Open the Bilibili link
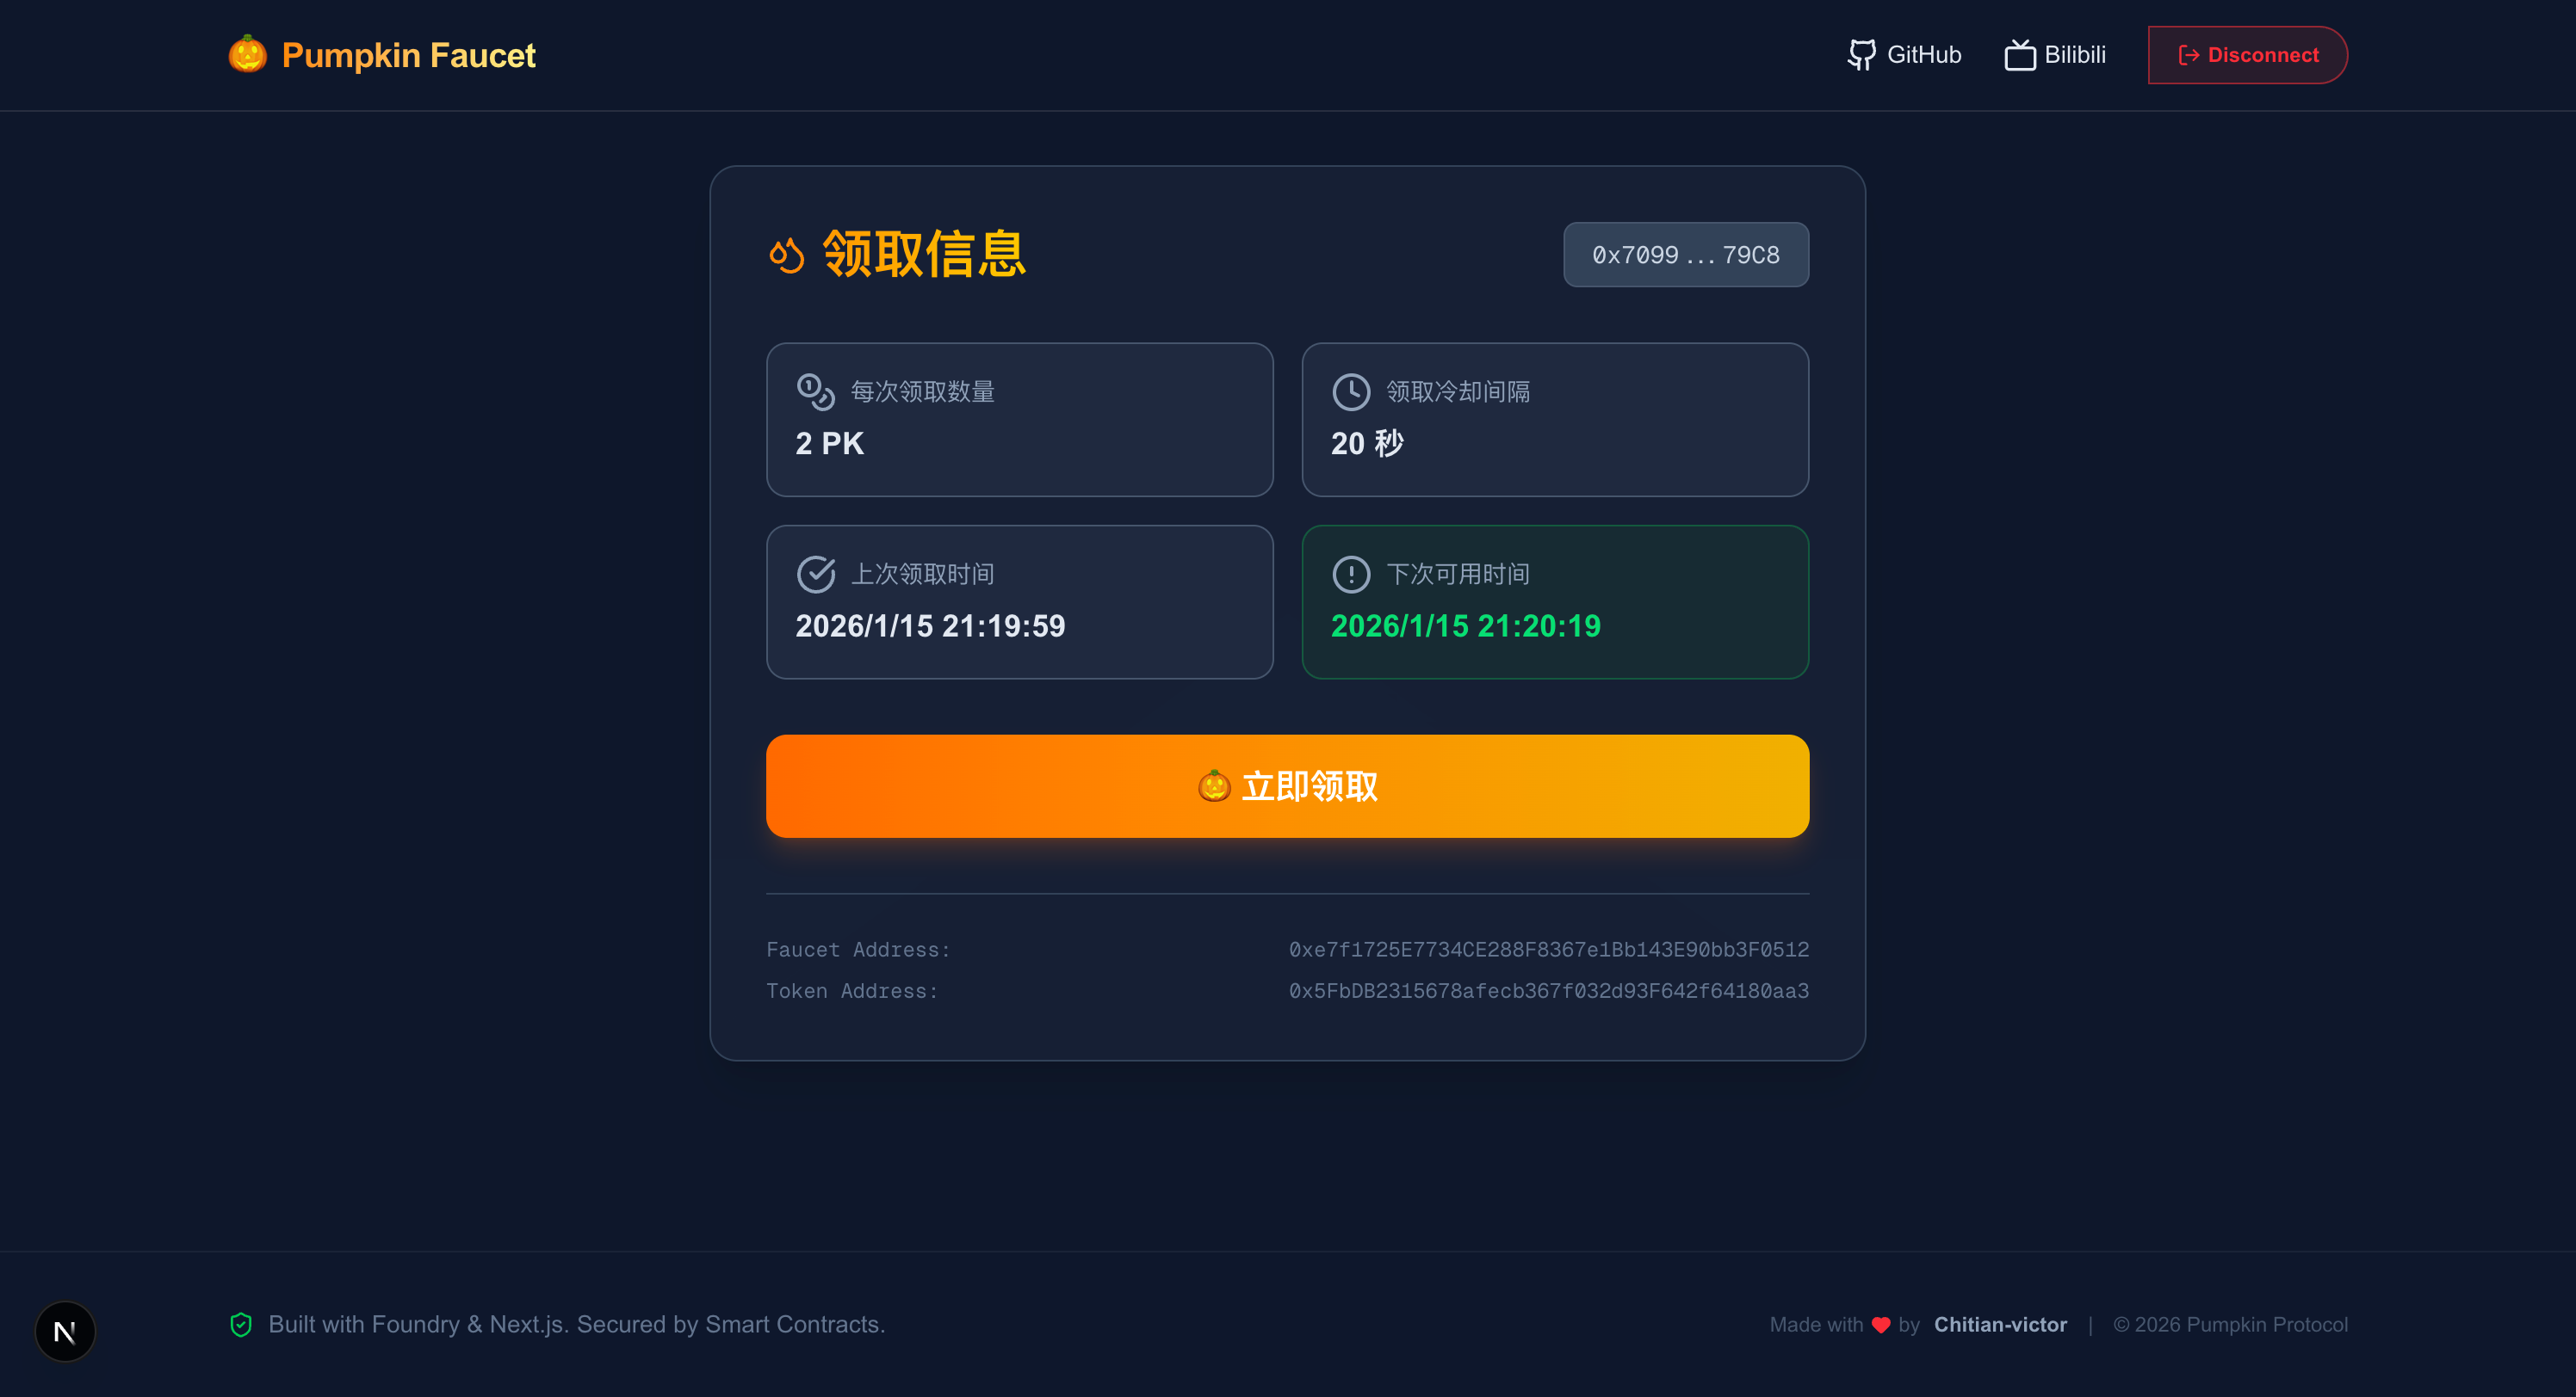Image resolution: width=2576 pixels, height=1397 pixels. point(2074,54)
